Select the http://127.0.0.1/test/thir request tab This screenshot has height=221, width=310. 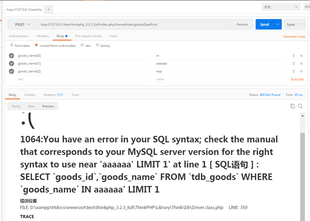tap(24, 9)
